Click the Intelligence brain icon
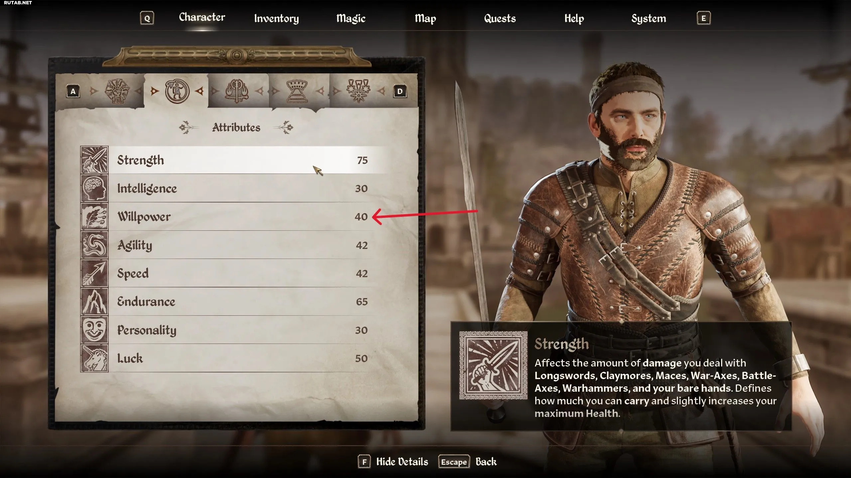The image size is (851, 478). click(x=94, y=188)
